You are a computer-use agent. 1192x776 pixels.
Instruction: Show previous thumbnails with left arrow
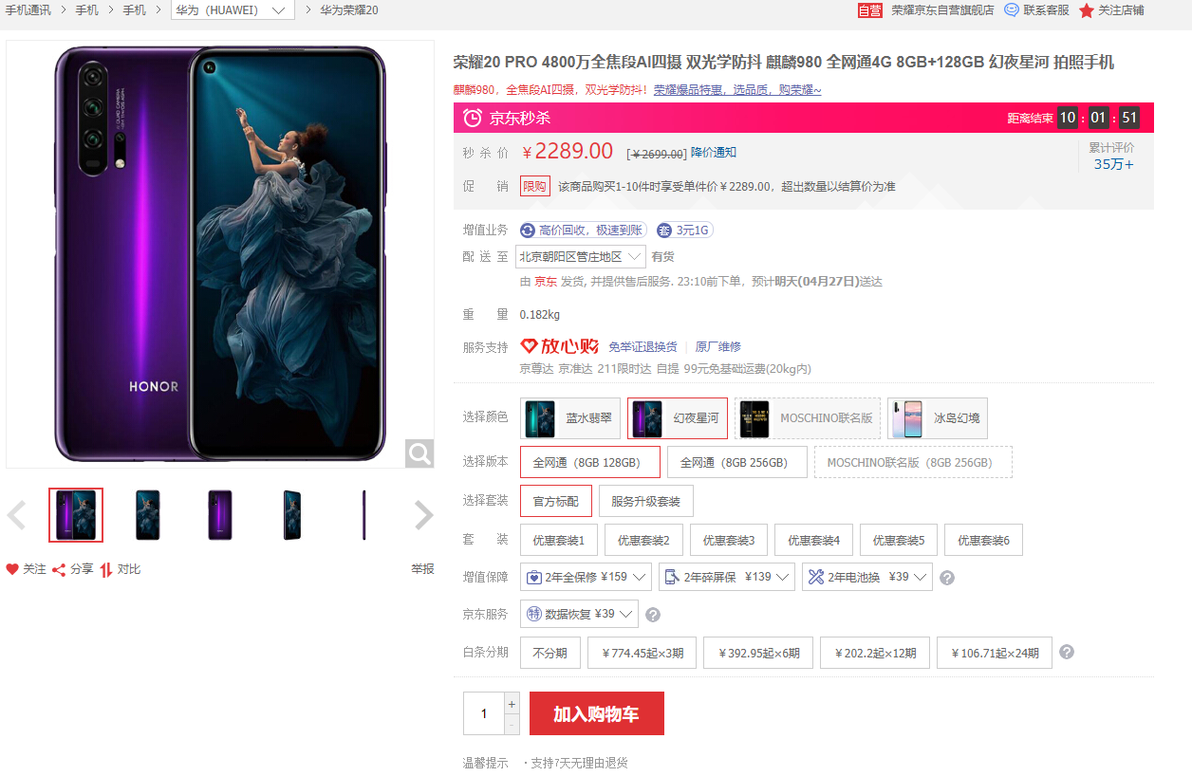16,515
